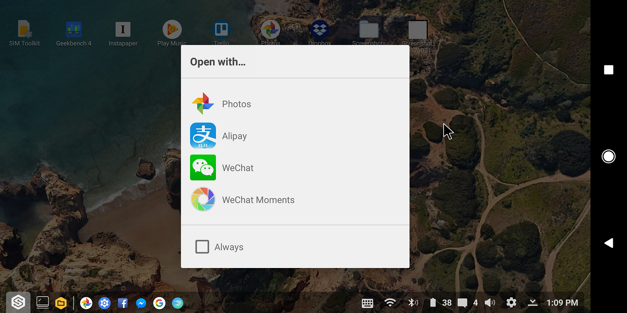Launch the Google app from taskbar
627x313 pixels.
159,303
